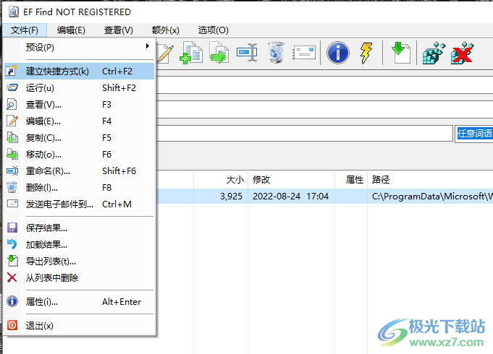
Task: Select 重命名(R)... menu entry
Action: (80, 170)
